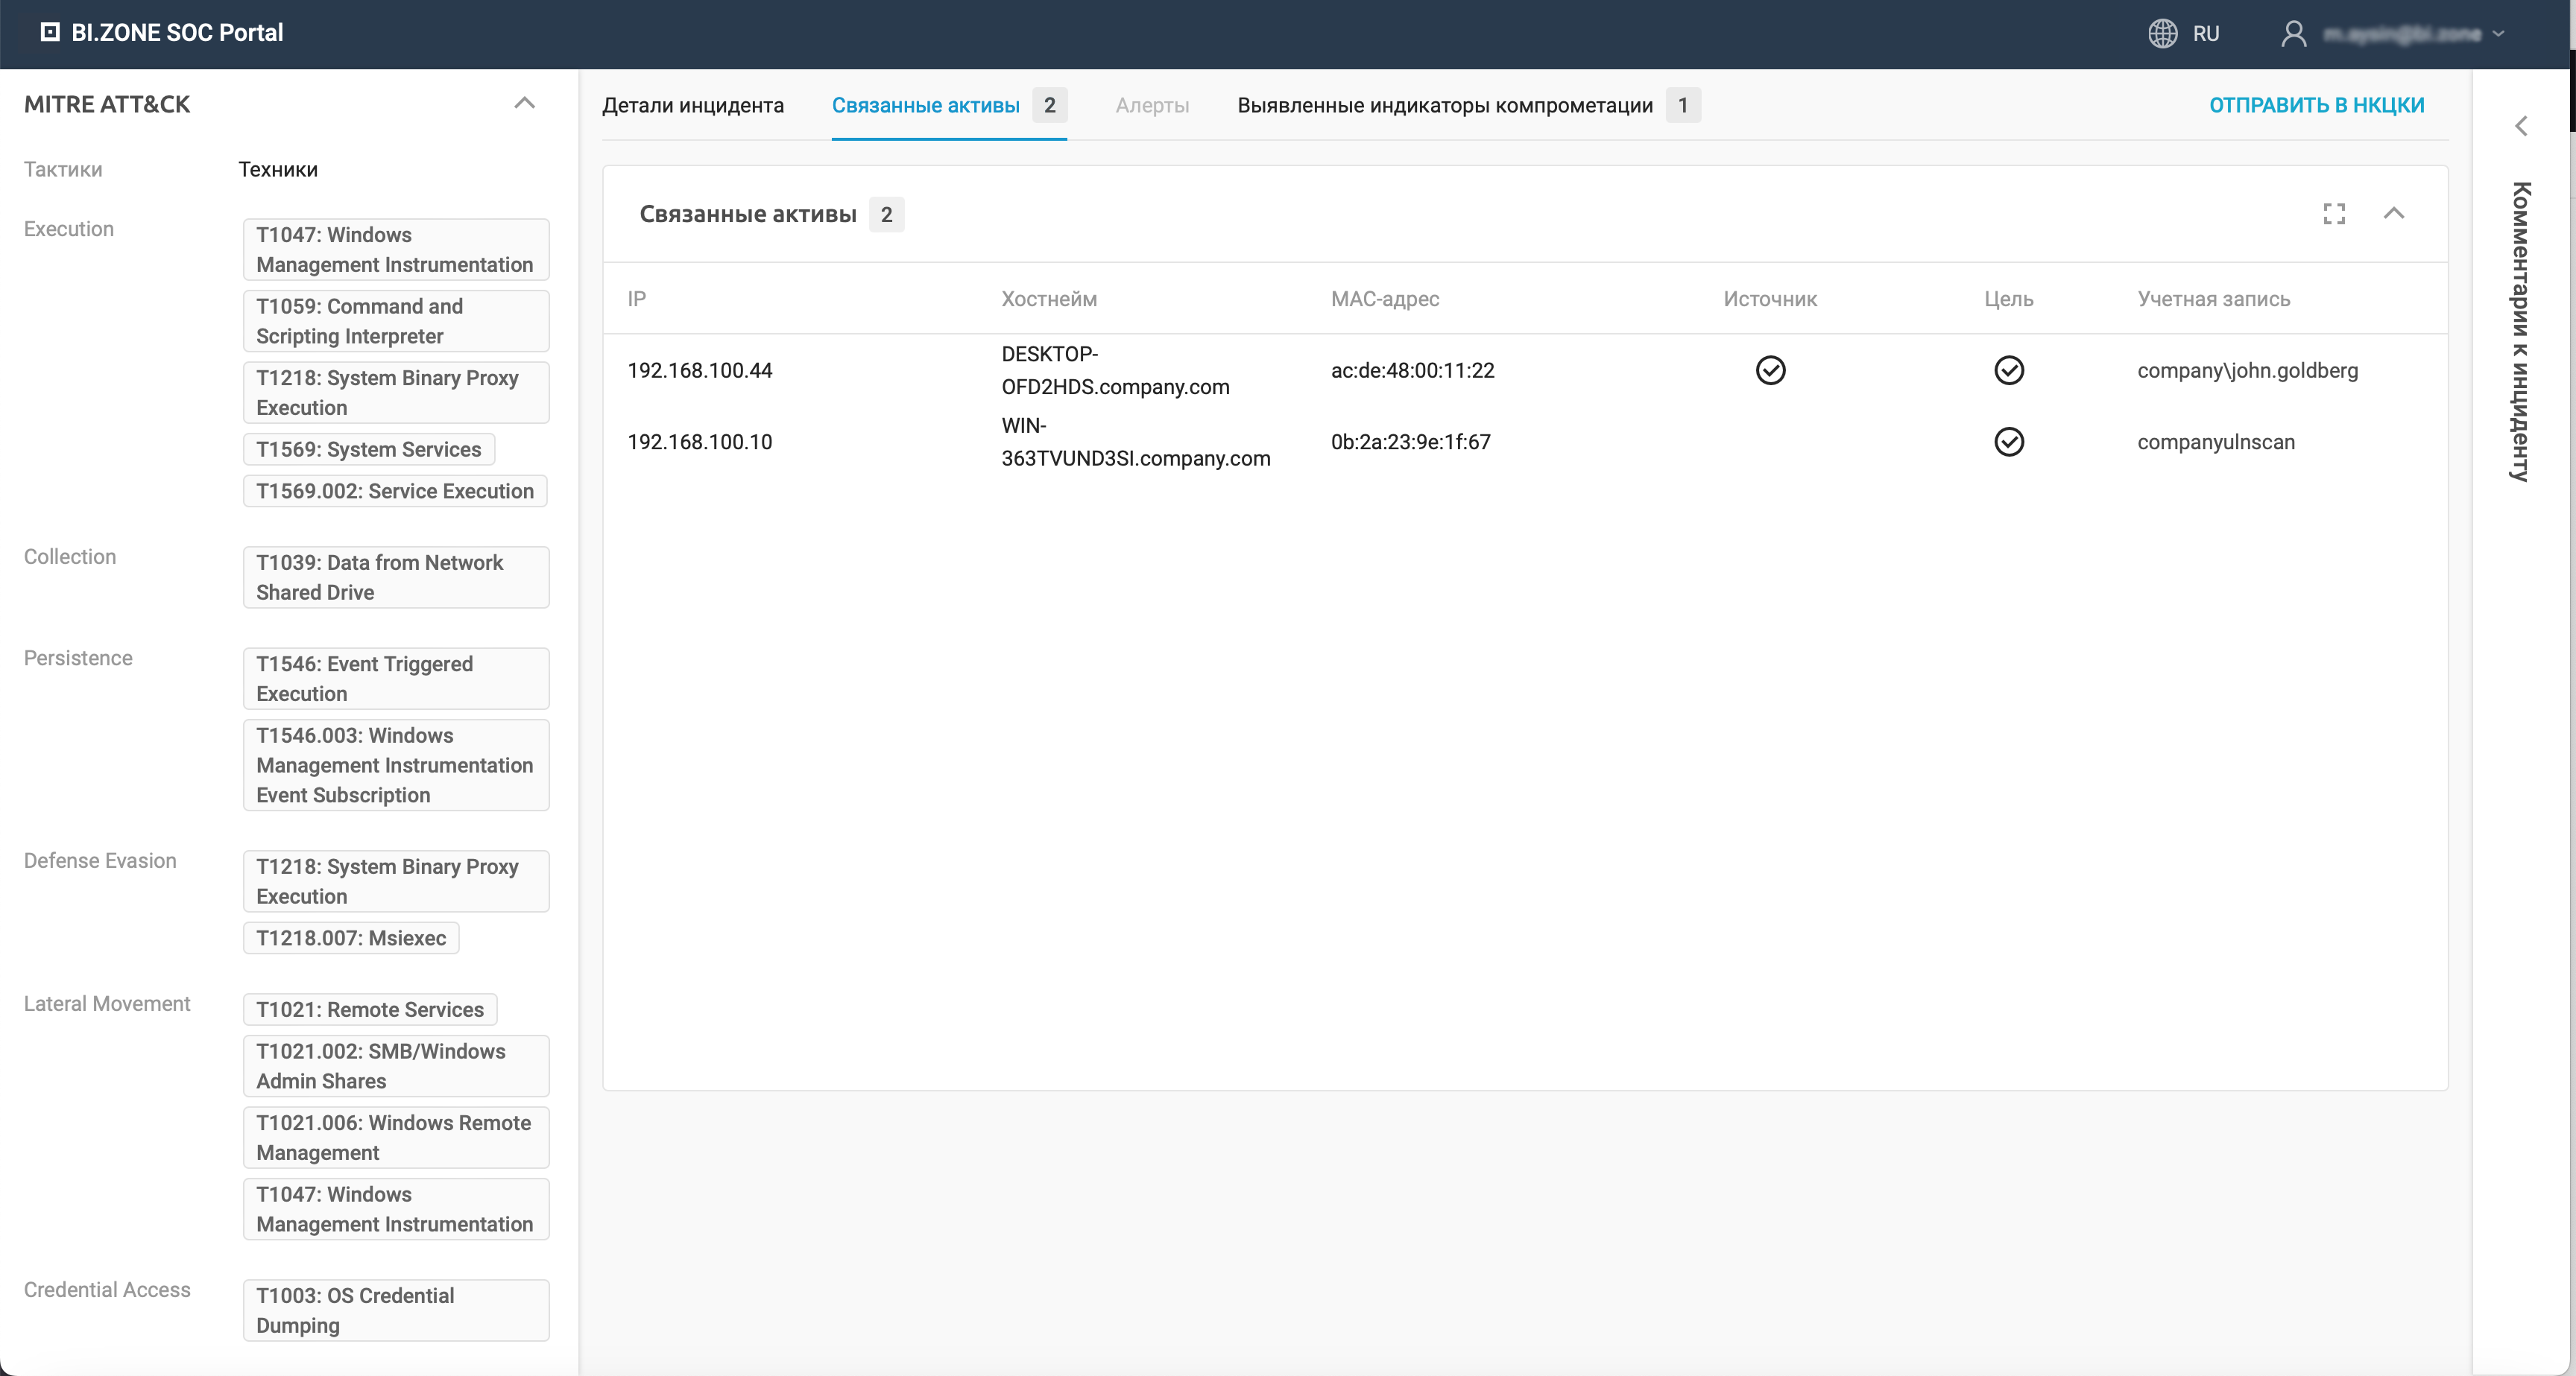Collapse the MITRE ATT&CK panel

click(x=524, y=104)
